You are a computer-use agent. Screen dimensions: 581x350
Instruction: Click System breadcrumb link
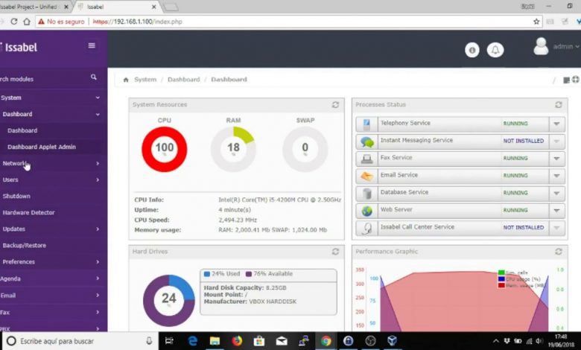[145, 80]
